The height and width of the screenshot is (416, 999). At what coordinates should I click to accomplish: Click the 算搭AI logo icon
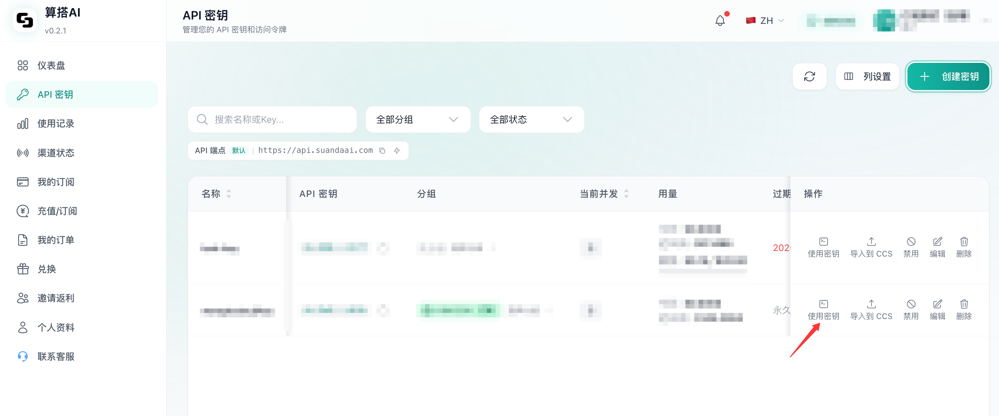click(25, 20)
